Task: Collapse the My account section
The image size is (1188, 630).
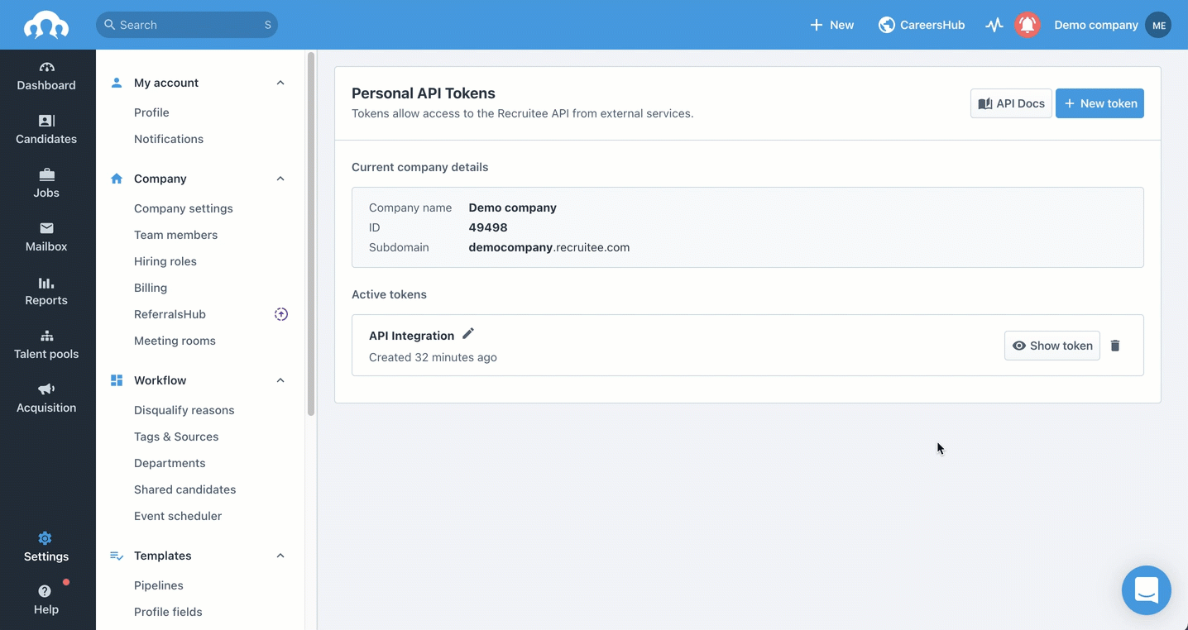Action: pyautogui.click(x=280, y=83)
